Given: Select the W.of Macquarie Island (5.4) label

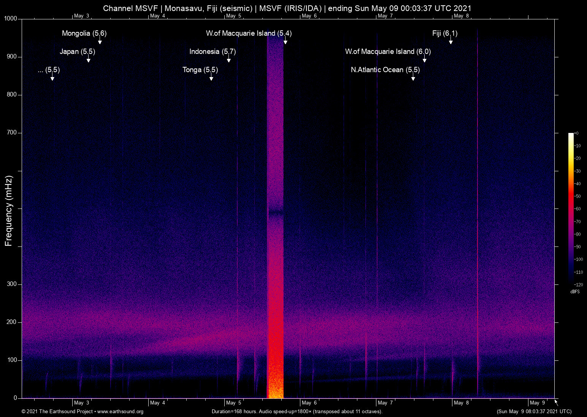Looking at the screenshot, I should (x=249, y=33).
